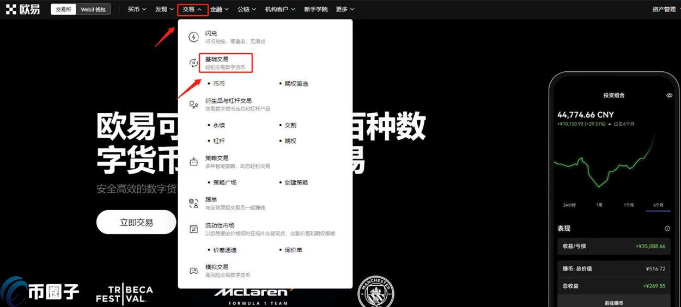
Task: Open the 询价单 link
Action: click(x=293, y=250)
